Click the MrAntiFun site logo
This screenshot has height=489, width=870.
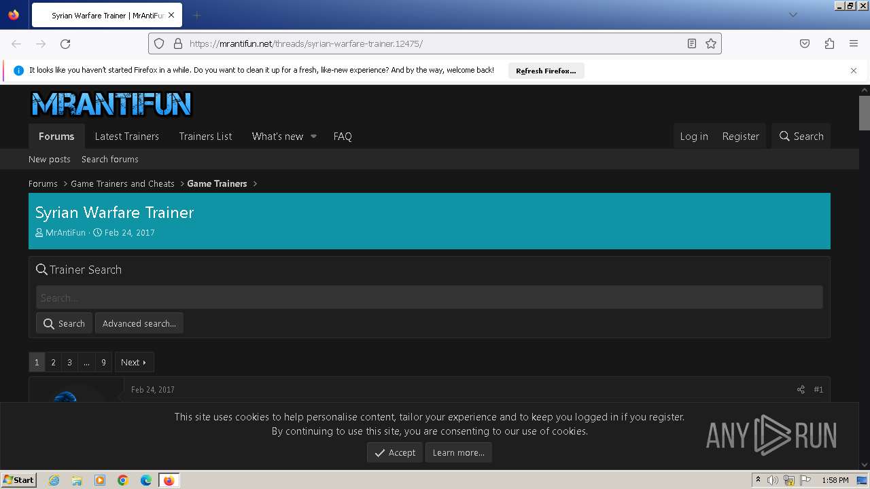point(111,105)
